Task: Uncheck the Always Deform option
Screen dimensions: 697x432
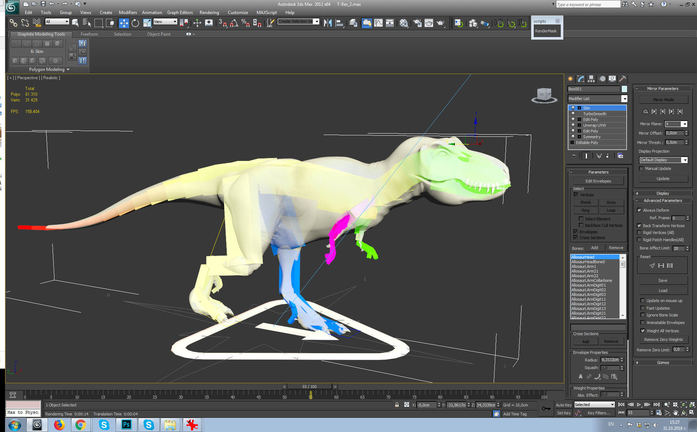Action: tap(640, 210)
